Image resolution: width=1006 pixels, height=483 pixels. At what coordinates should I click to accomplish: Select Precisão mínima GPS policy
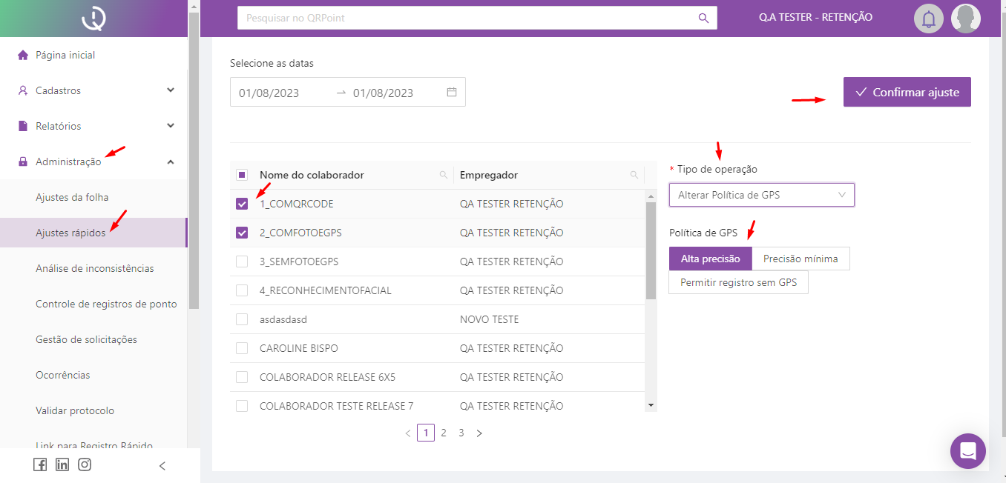[x=800, y=259]
